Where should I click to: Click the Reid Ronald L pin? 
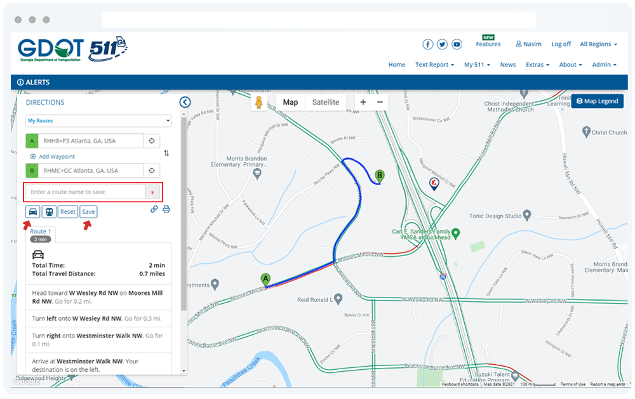click(x=338, y=299)
